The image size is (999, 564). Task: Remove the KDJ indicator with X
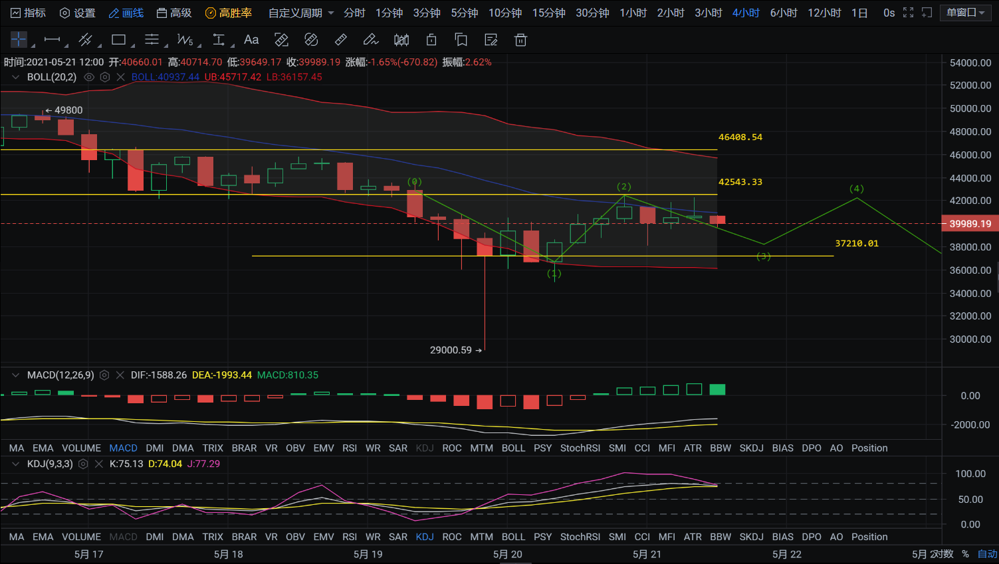pyautogui.click(x=99, y=464)
